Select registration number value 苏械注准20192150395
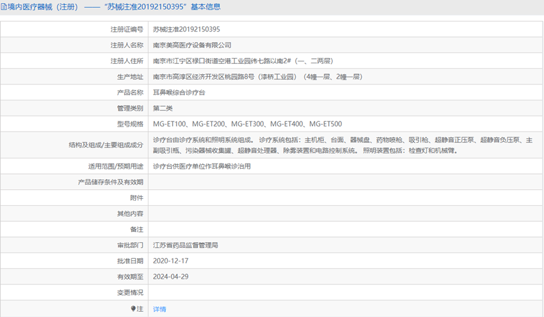 pyautogui.click(x=186, y=29)
